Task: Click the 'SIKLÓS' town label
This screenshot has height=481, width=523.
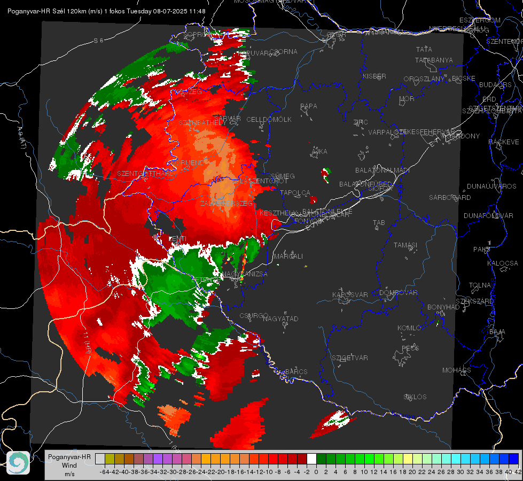Action: [415, 397]
